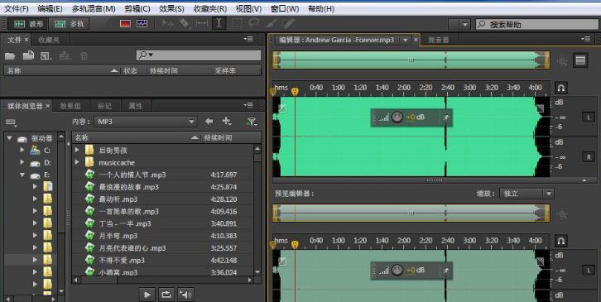Screen dimensions: 601x302
Task: Click the drive shortcuts icon in Media Browser
Action: click(11, 122)
